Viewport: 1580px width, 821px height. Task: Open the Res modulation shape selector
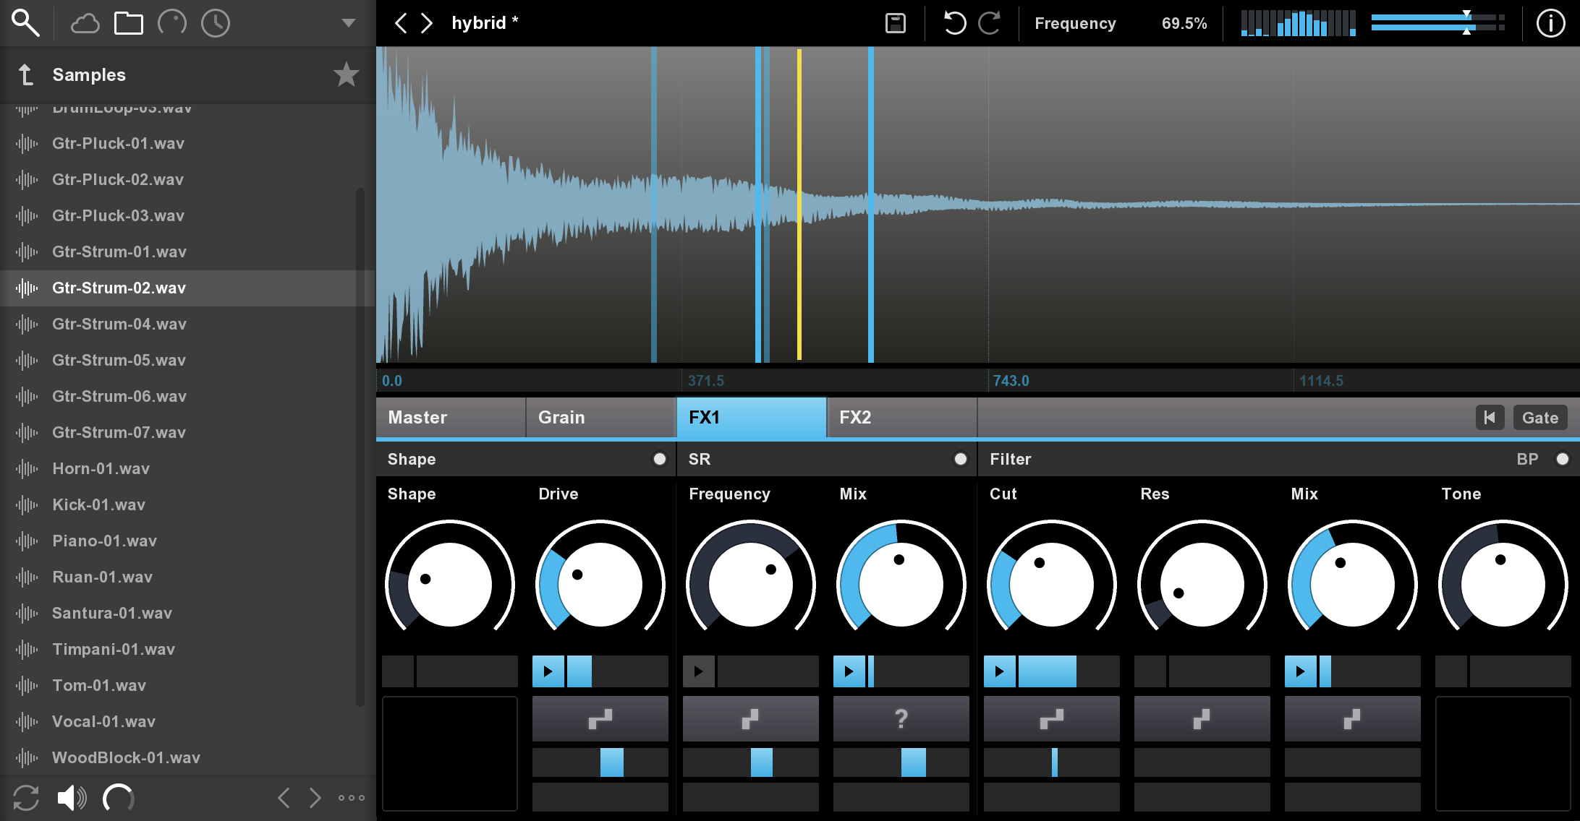tap(1202, 718)
